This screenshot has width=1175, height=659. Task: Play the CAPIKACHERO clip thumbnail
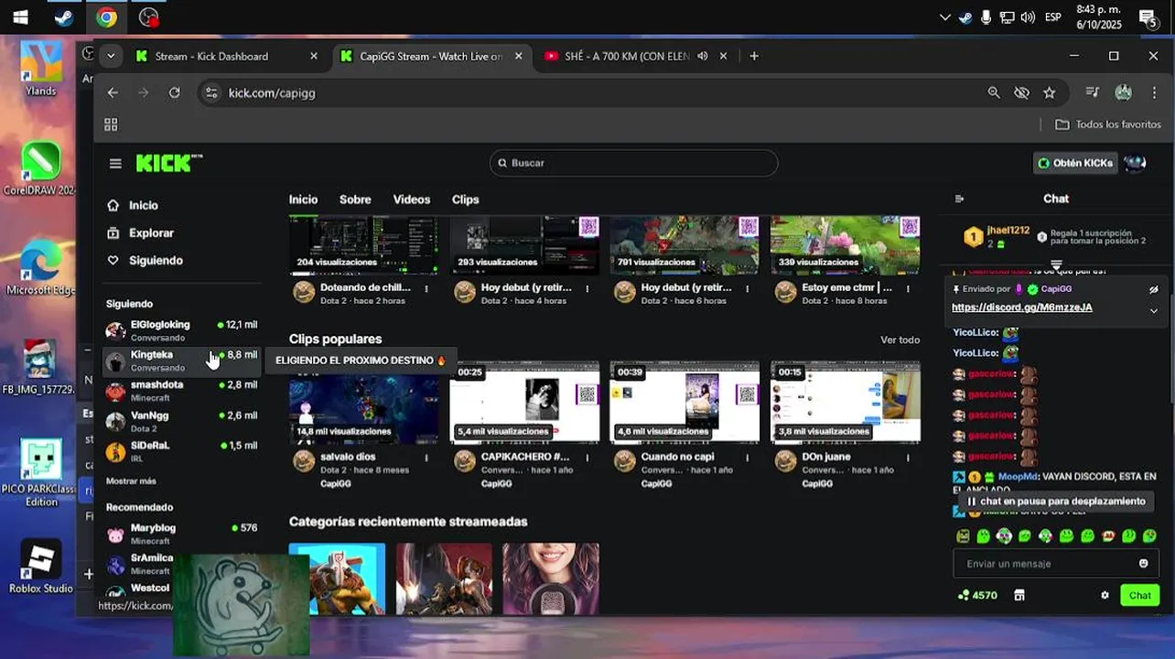tap(524, 402)
